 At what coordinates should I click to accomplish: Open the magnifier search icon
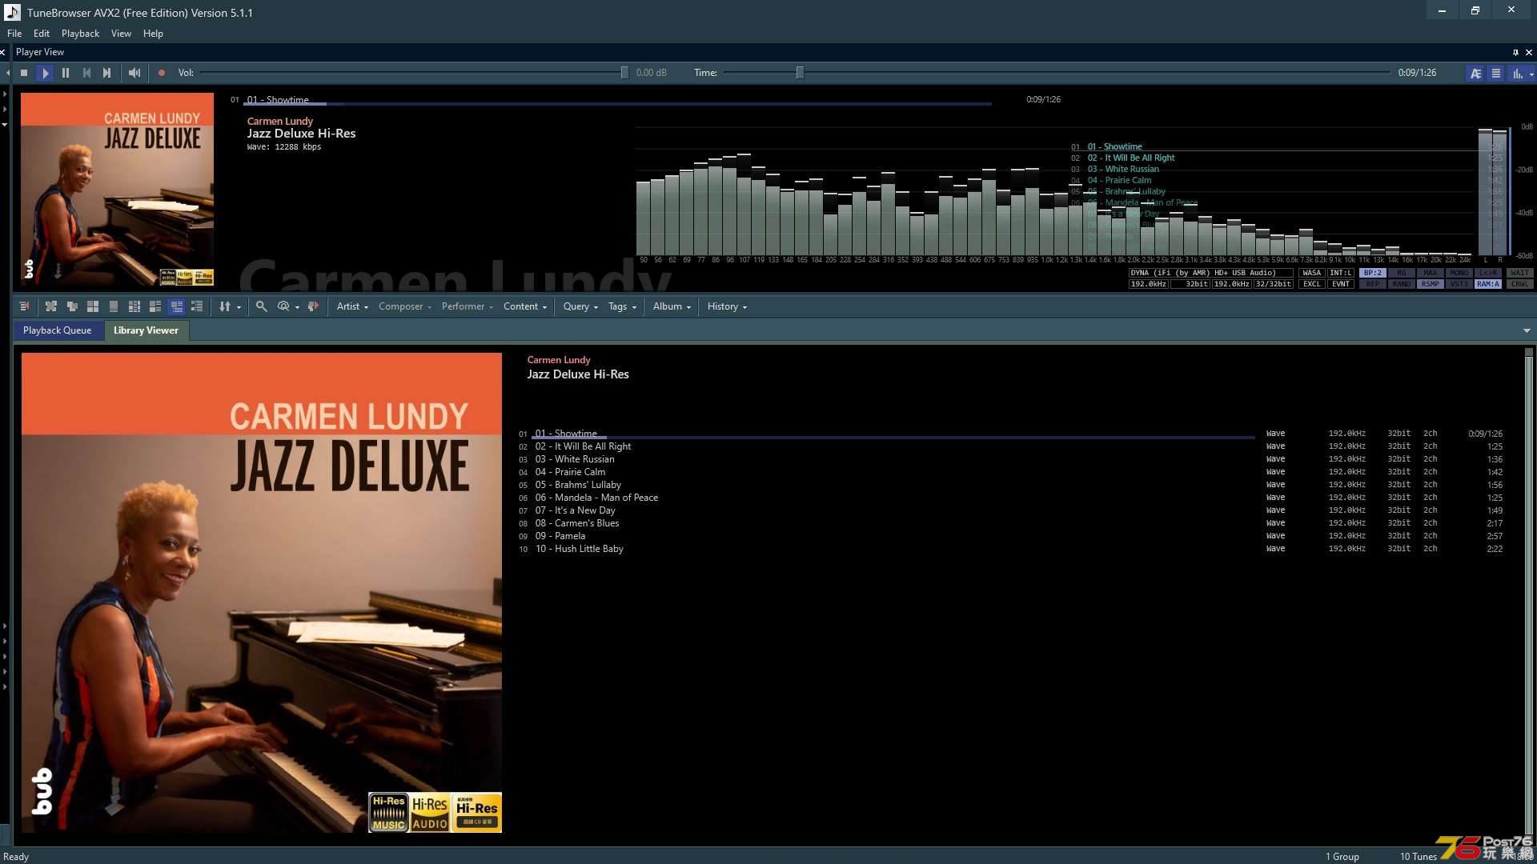pyautogui.click(x=261, y=306)
